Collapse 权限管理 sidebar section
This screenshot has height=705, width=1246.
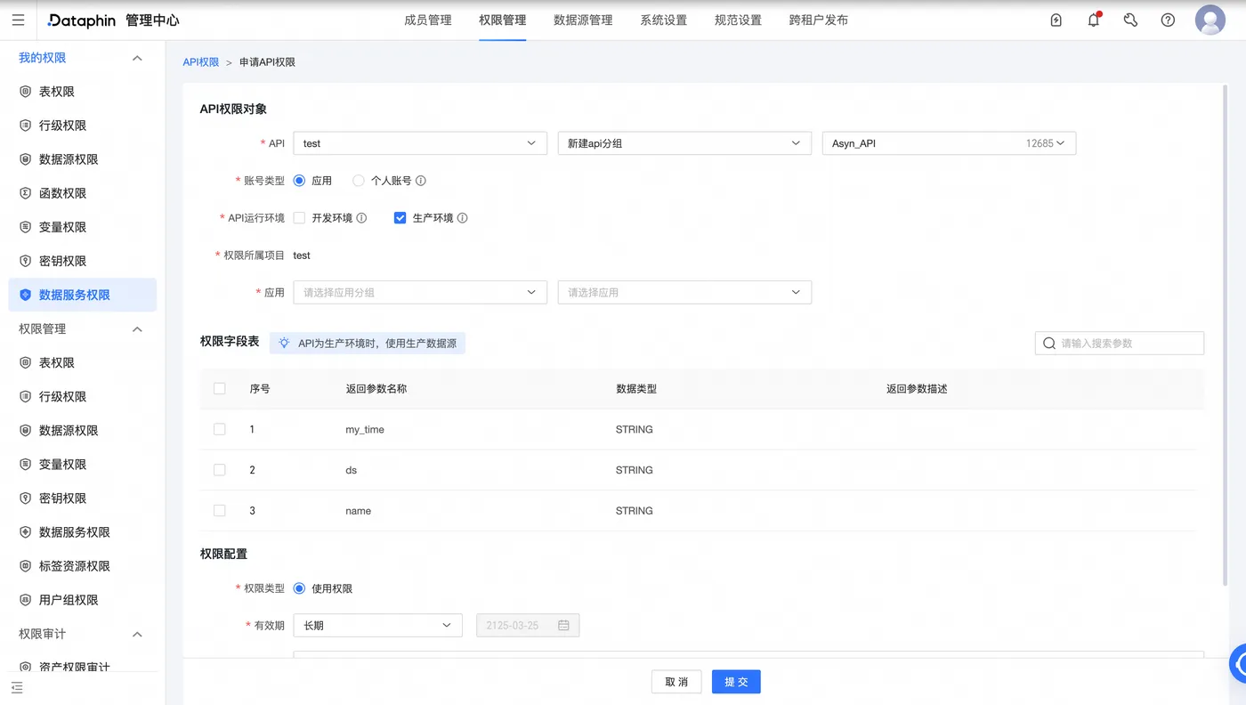point(137,329)
